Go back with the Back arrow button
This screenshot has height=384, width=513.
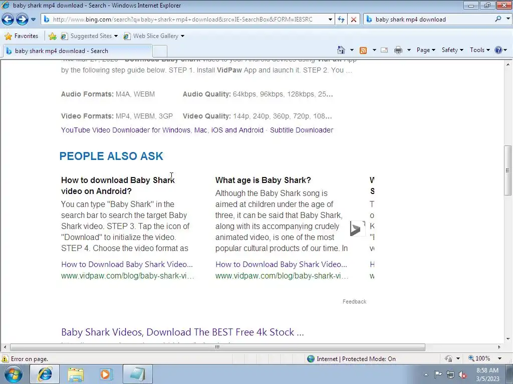tap(8, 19)
